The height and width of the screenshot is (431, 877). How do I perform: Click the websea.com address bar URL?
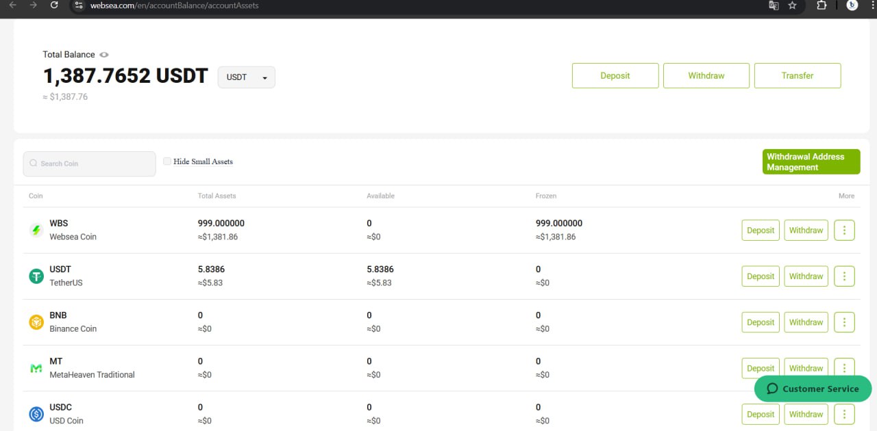[175, 5]
